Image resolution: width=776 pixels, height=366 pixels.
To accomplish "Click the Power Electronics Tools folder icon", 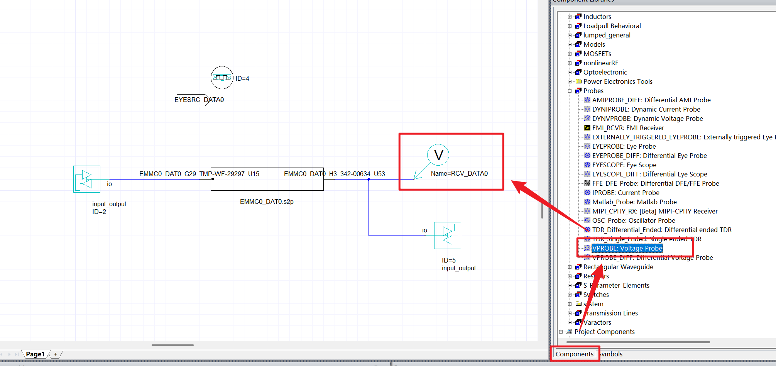I will coord(578,81).
